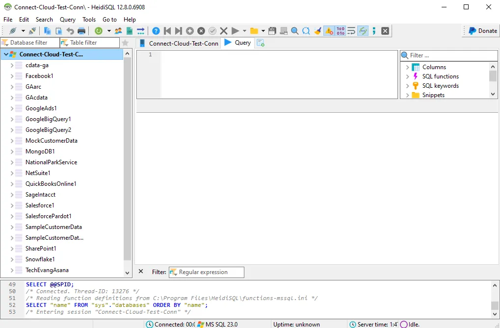Toggle the Regular expression filter option
This screenshot has width=500, height=328.
tap(206, 272)
